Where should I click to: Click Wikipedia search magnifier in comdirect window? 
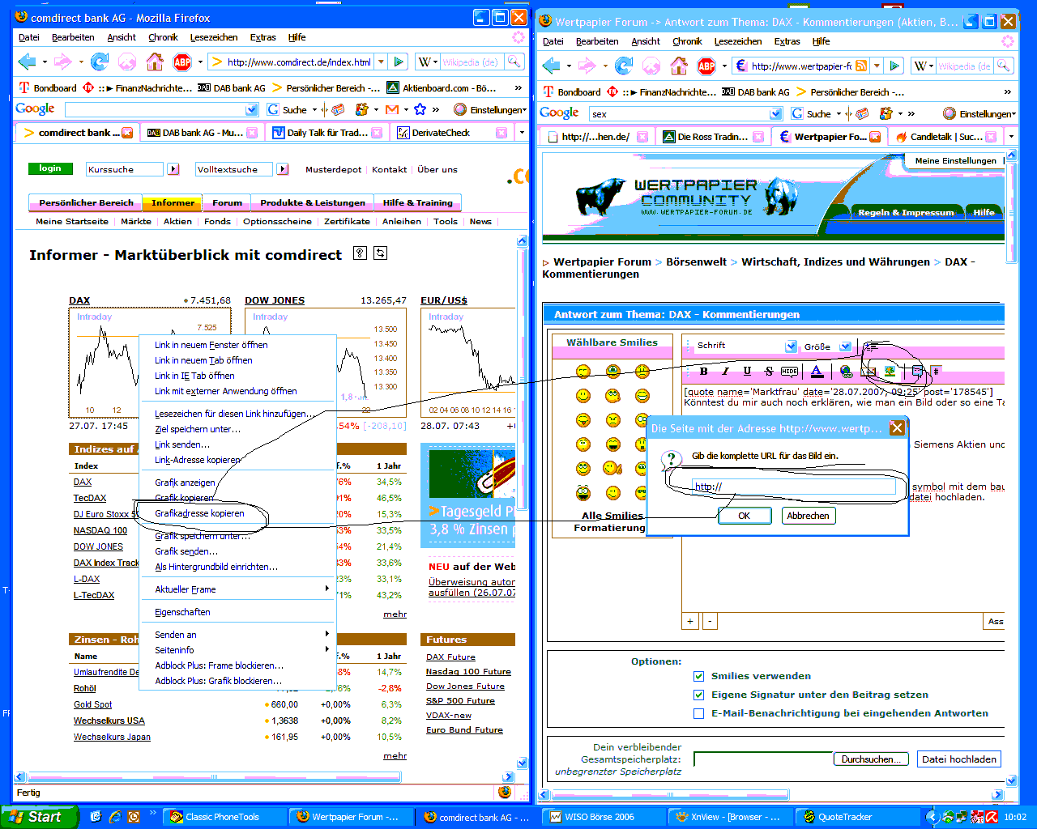pyautogui.click(x=514, y=62)
